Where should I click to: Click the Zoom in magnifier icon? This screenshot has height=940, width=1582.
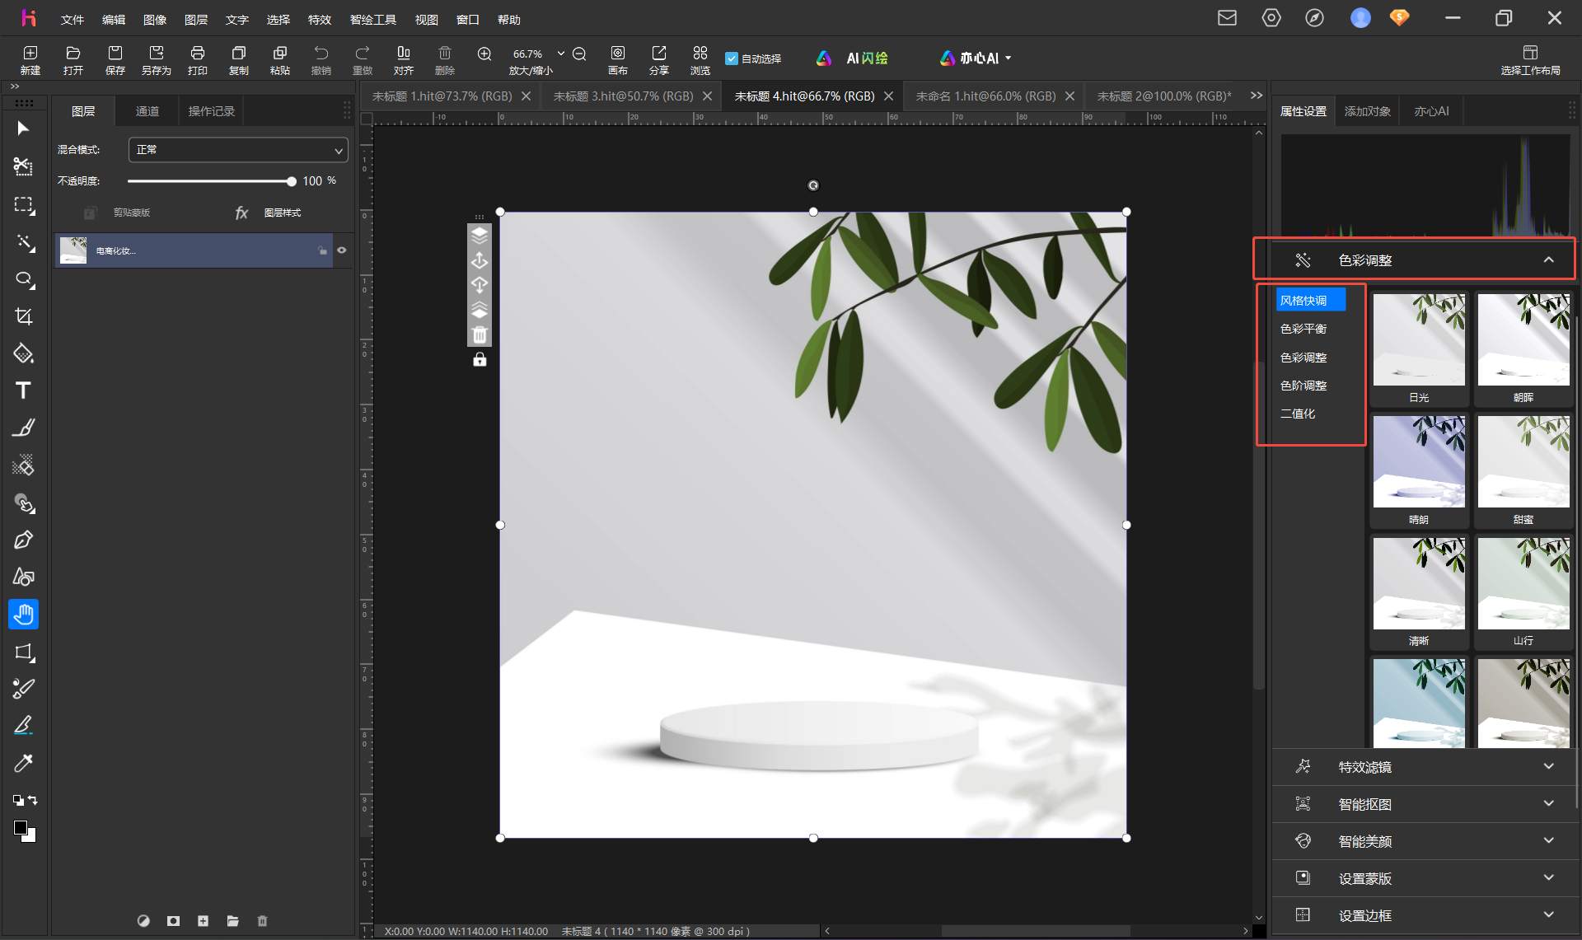point(484,54)
